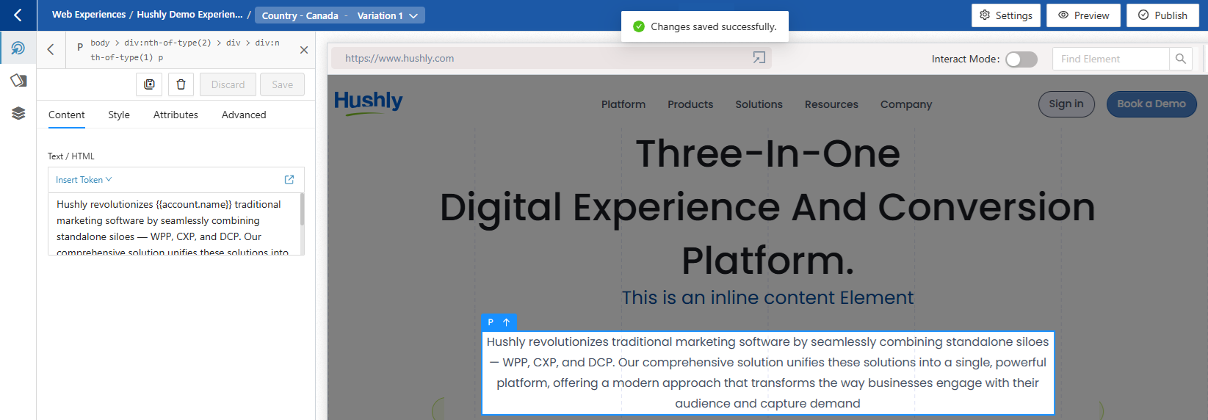Screen dimensions: 1208x420
Task: Switch to the Advanced tab
Action: tap(244, 115)
